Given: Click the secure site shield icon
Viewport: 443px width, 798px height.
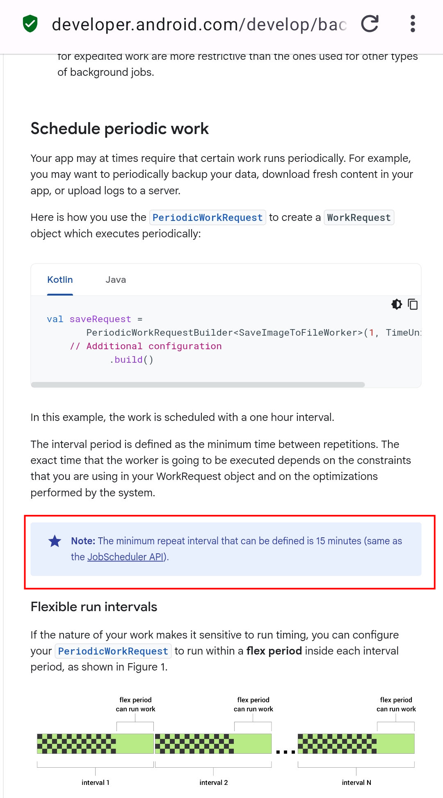Looking at the screenshot, I should click(x=30, y=24).
